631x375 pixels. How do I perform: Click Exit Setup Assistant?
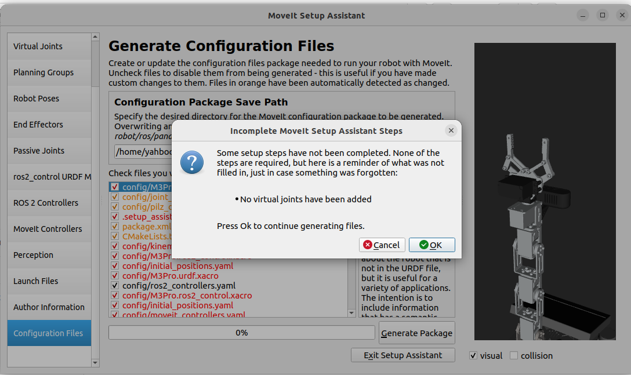click(403, 355)
